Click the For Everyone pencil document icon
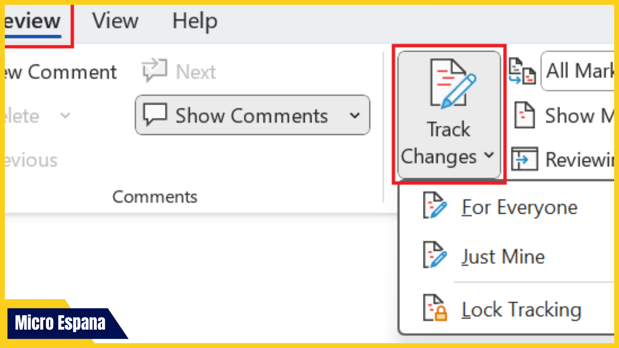Image resolution: width=619 pixels, height=348 pixels. (434, 206)
